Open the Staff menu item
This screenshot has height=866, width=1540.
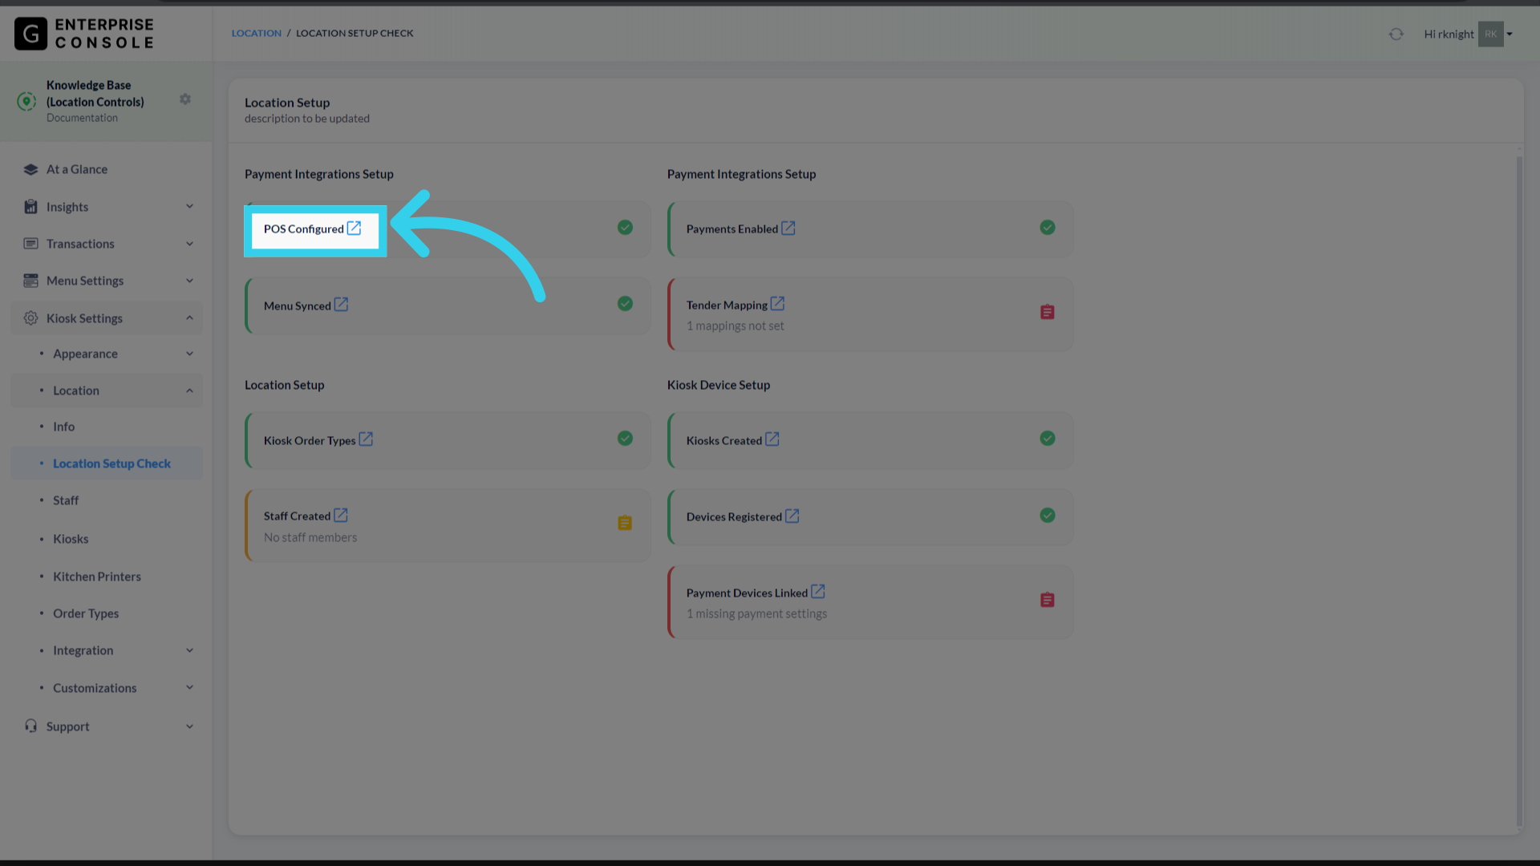(x=66, y=500)
